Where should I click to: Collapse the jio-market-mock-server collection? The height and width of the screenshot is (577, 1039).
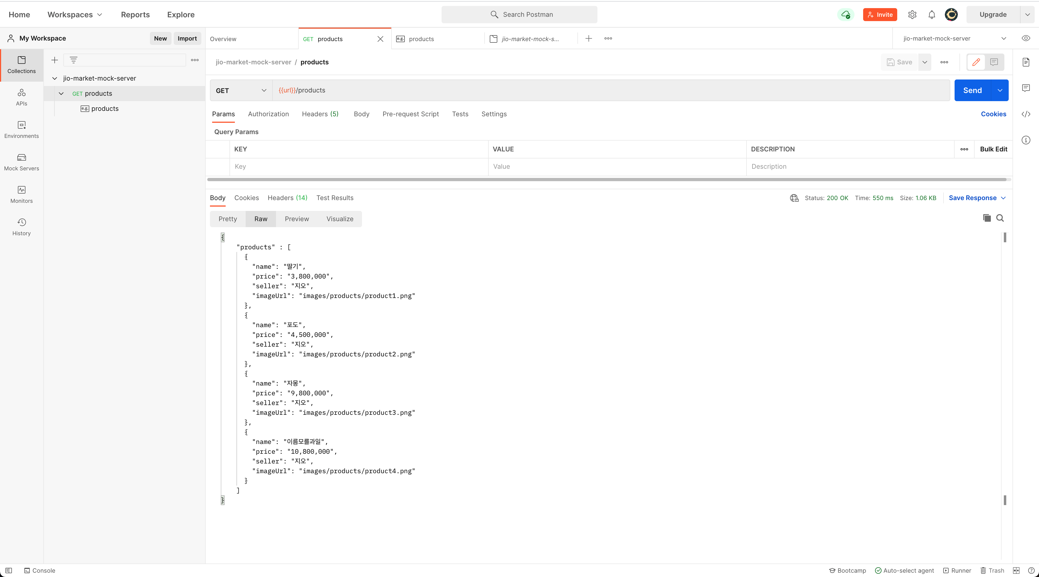54,78
